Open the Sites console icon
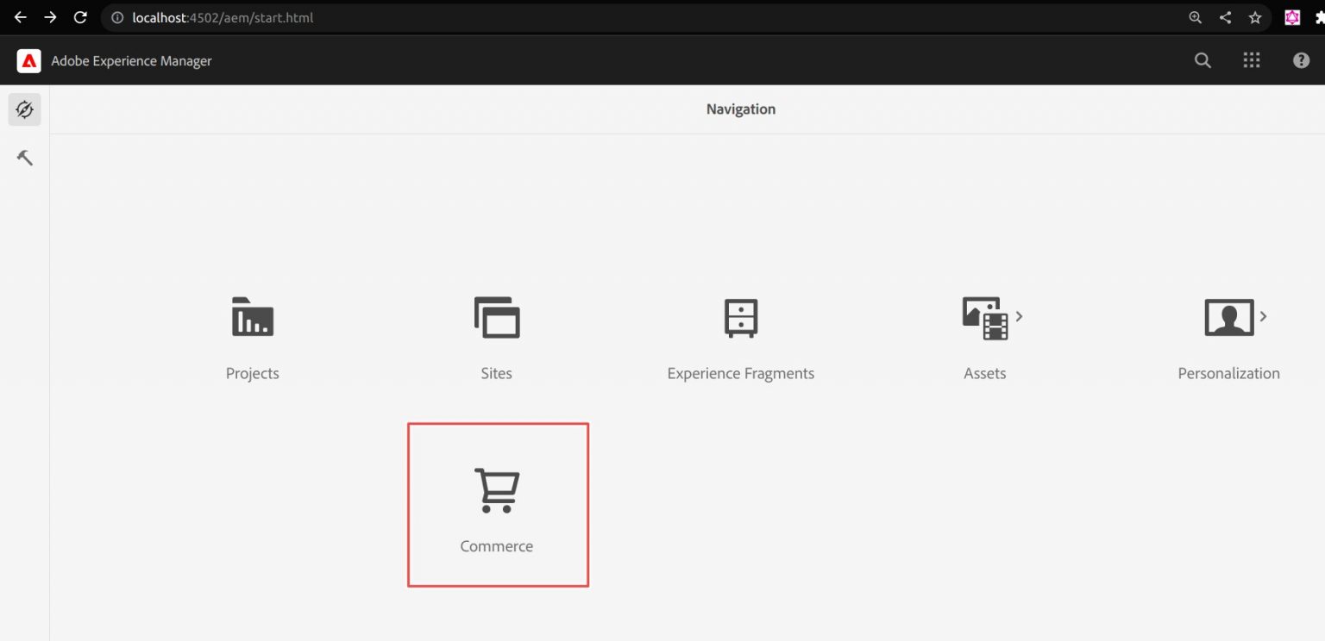This screenshot has width=1325, height=641. point(496,316)
